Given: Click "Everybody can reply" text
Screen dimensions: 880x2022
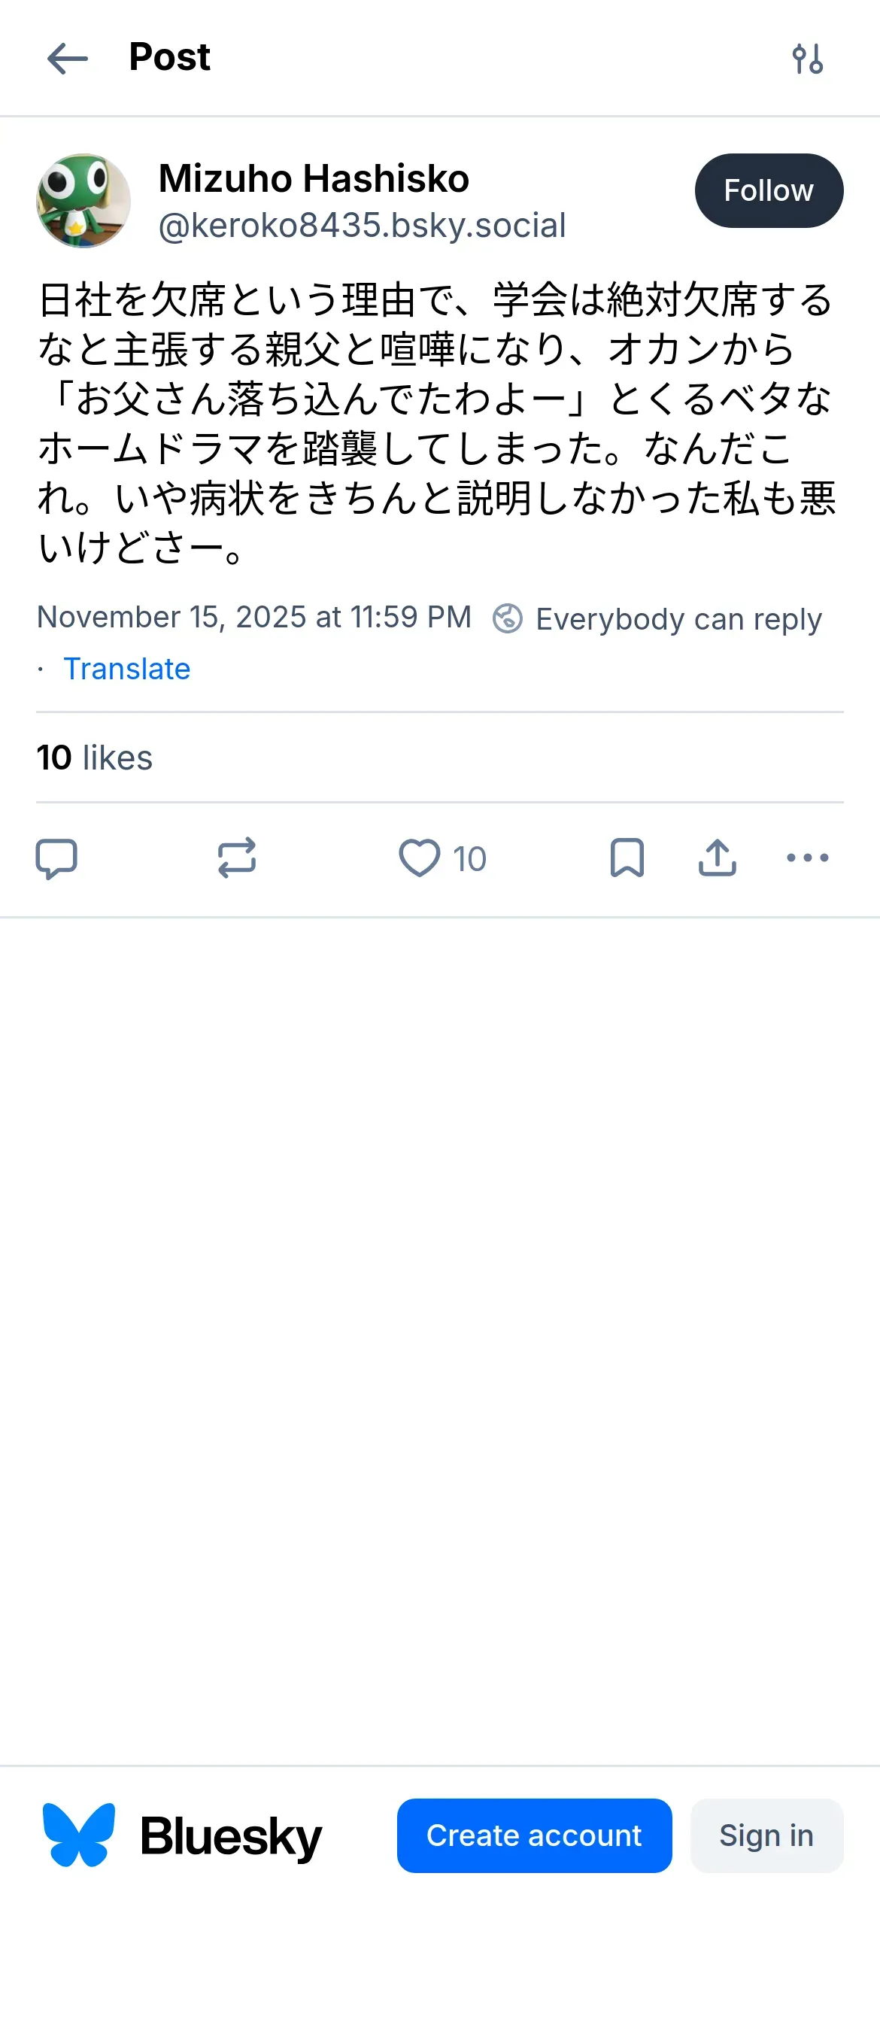Looking at the screenshot, I should pos(678,618).
